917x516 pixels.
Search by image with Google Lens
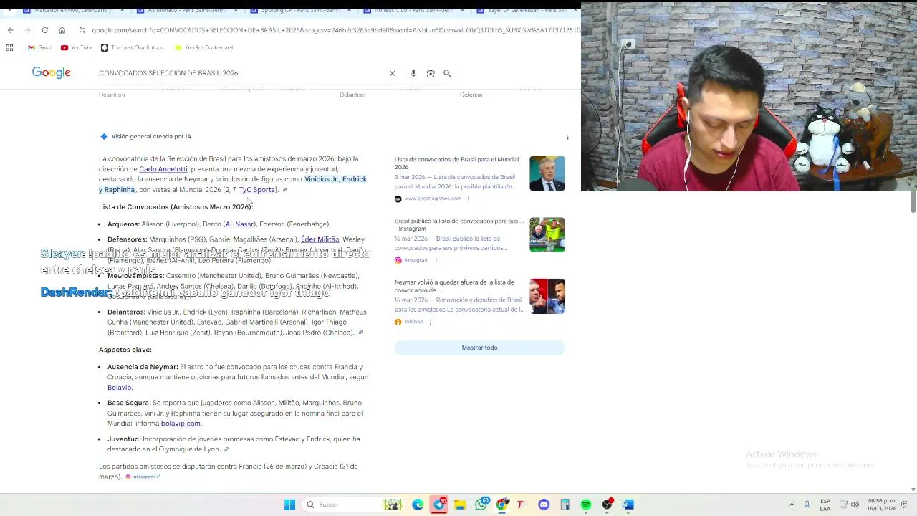(431, 73)
